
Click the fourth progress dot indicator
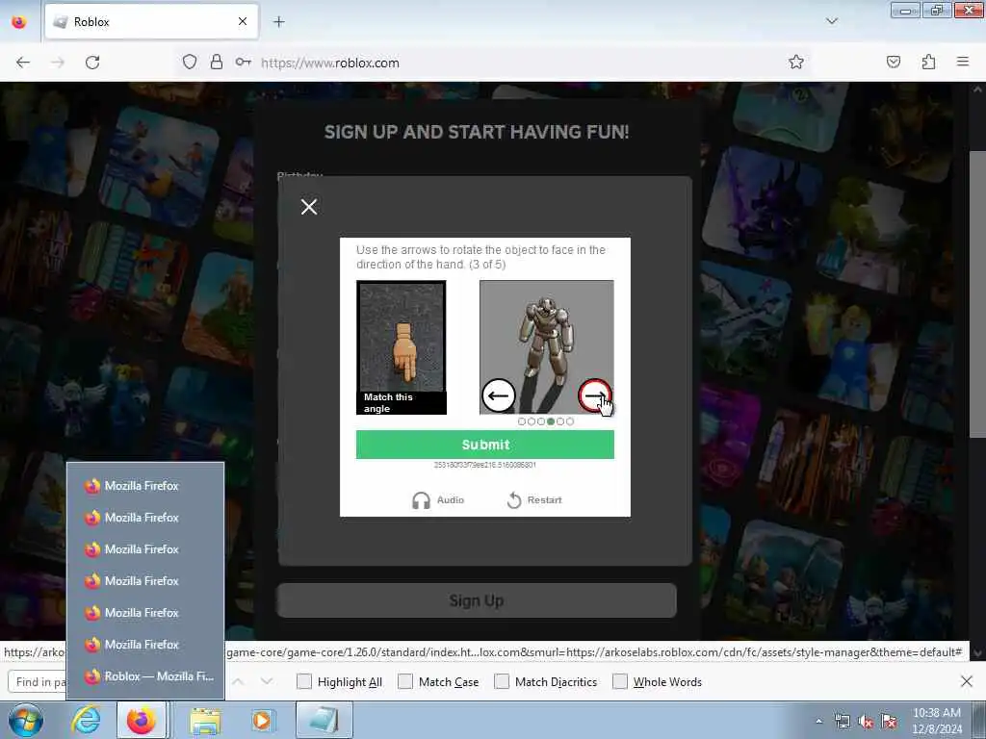551,421
